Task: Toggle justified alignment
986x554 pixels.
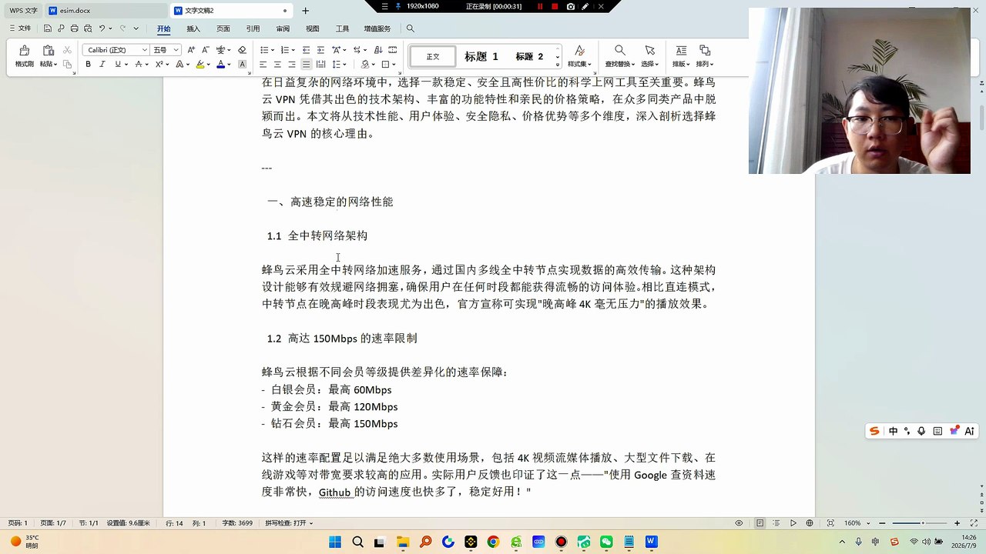Action: click(306, 65)
